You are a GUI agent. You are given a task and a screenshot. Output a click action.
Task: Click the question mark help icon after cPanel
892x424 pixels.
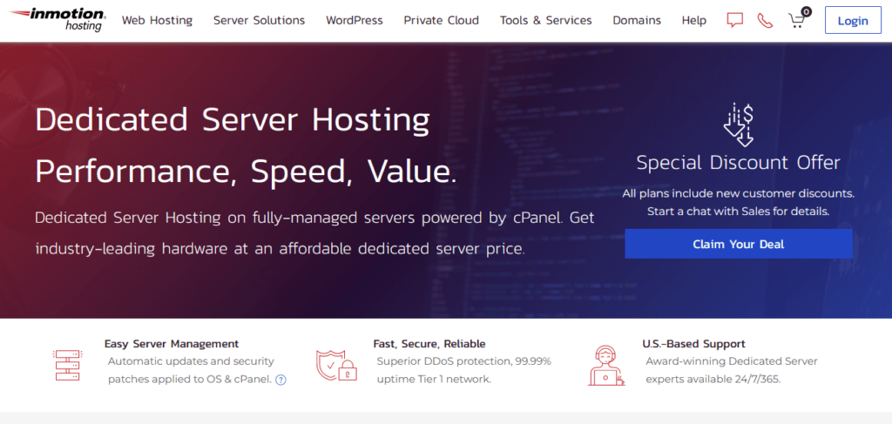click(x=280, y=380)
